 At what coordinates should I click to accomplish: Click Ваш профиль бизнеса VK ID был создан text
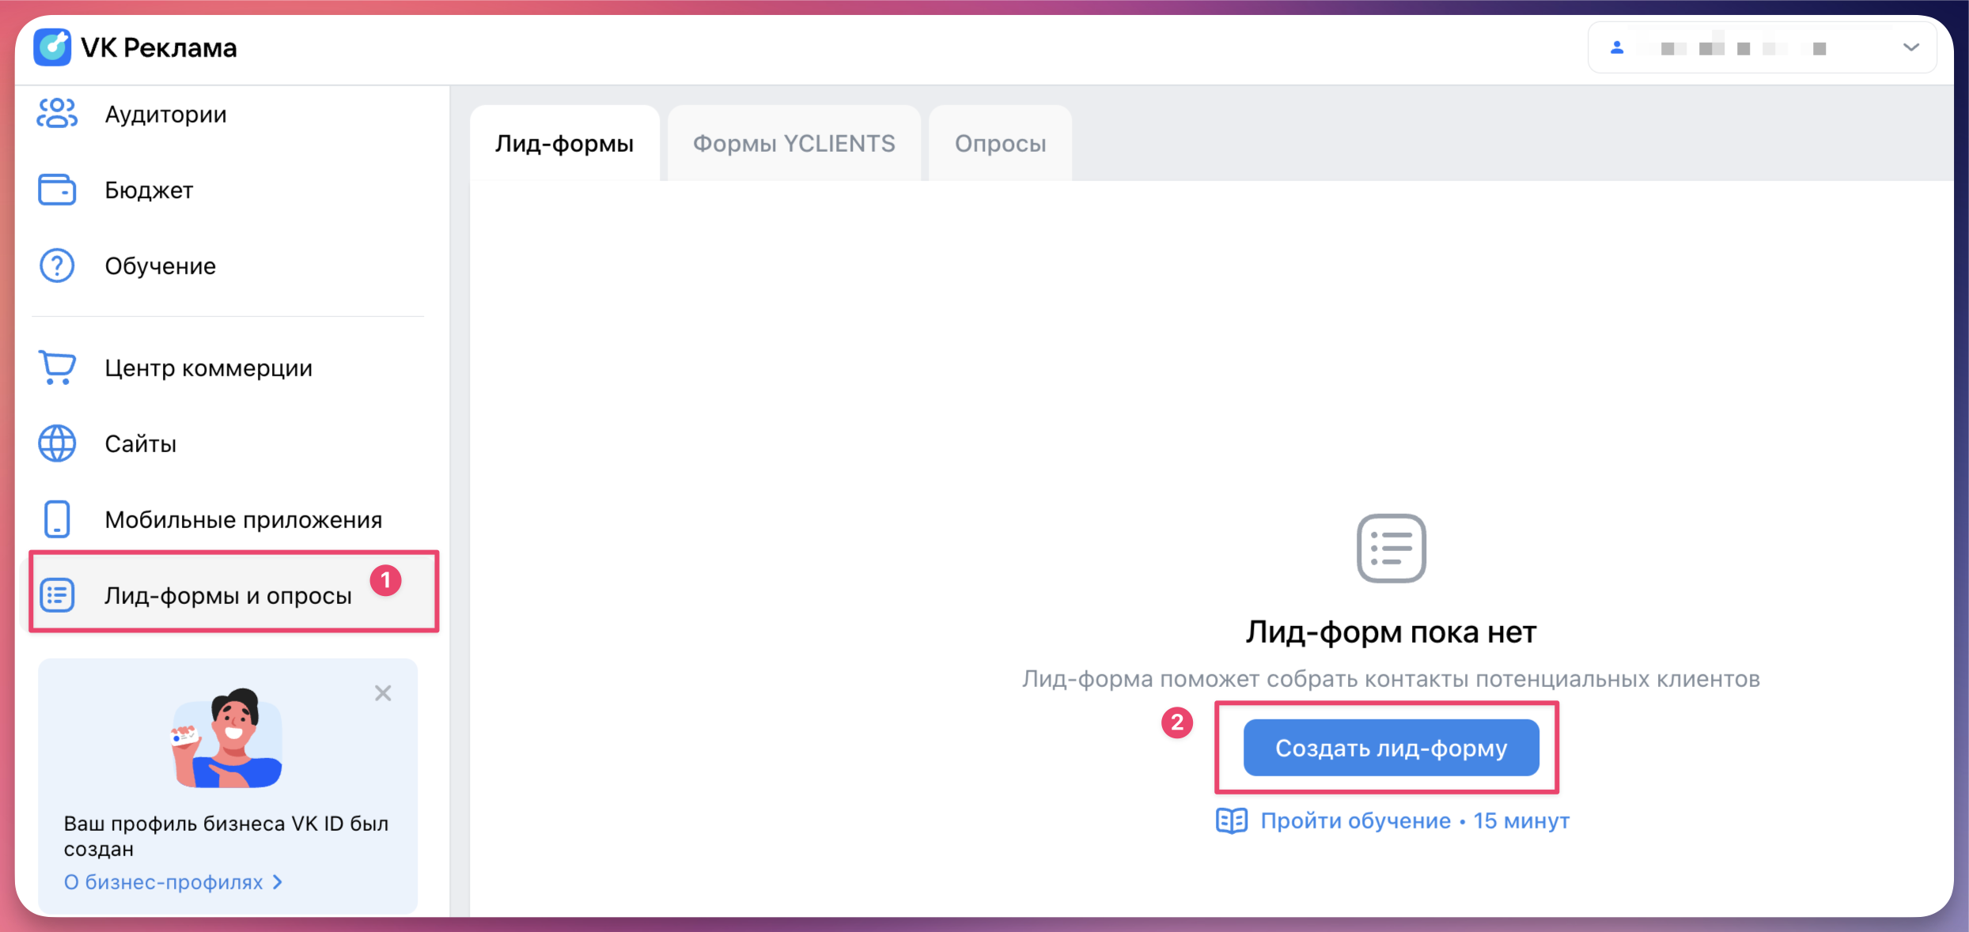226,836
